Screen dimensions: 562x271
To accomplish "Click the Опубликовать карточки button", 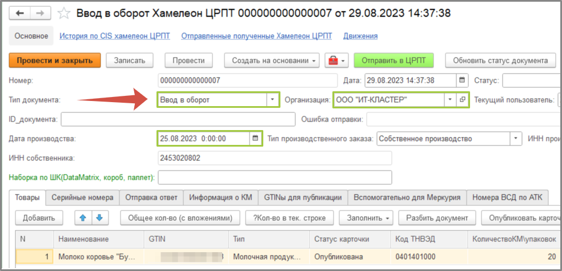I will coord(521,217).
